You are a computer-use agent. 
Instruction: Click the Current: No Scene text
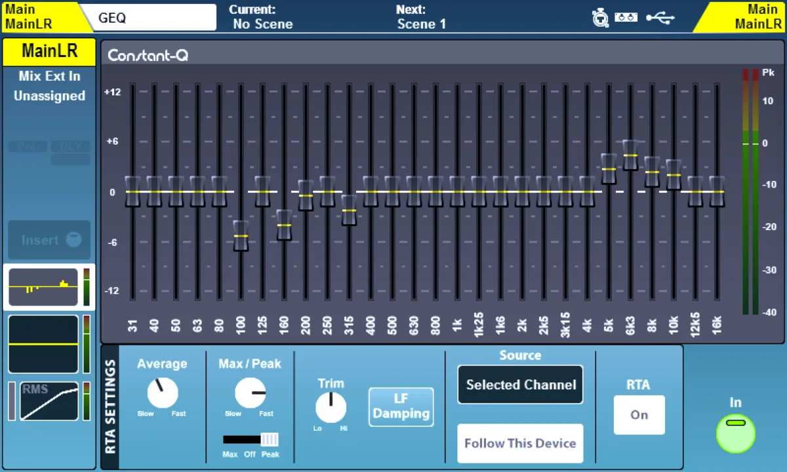[x=262, y=17]
